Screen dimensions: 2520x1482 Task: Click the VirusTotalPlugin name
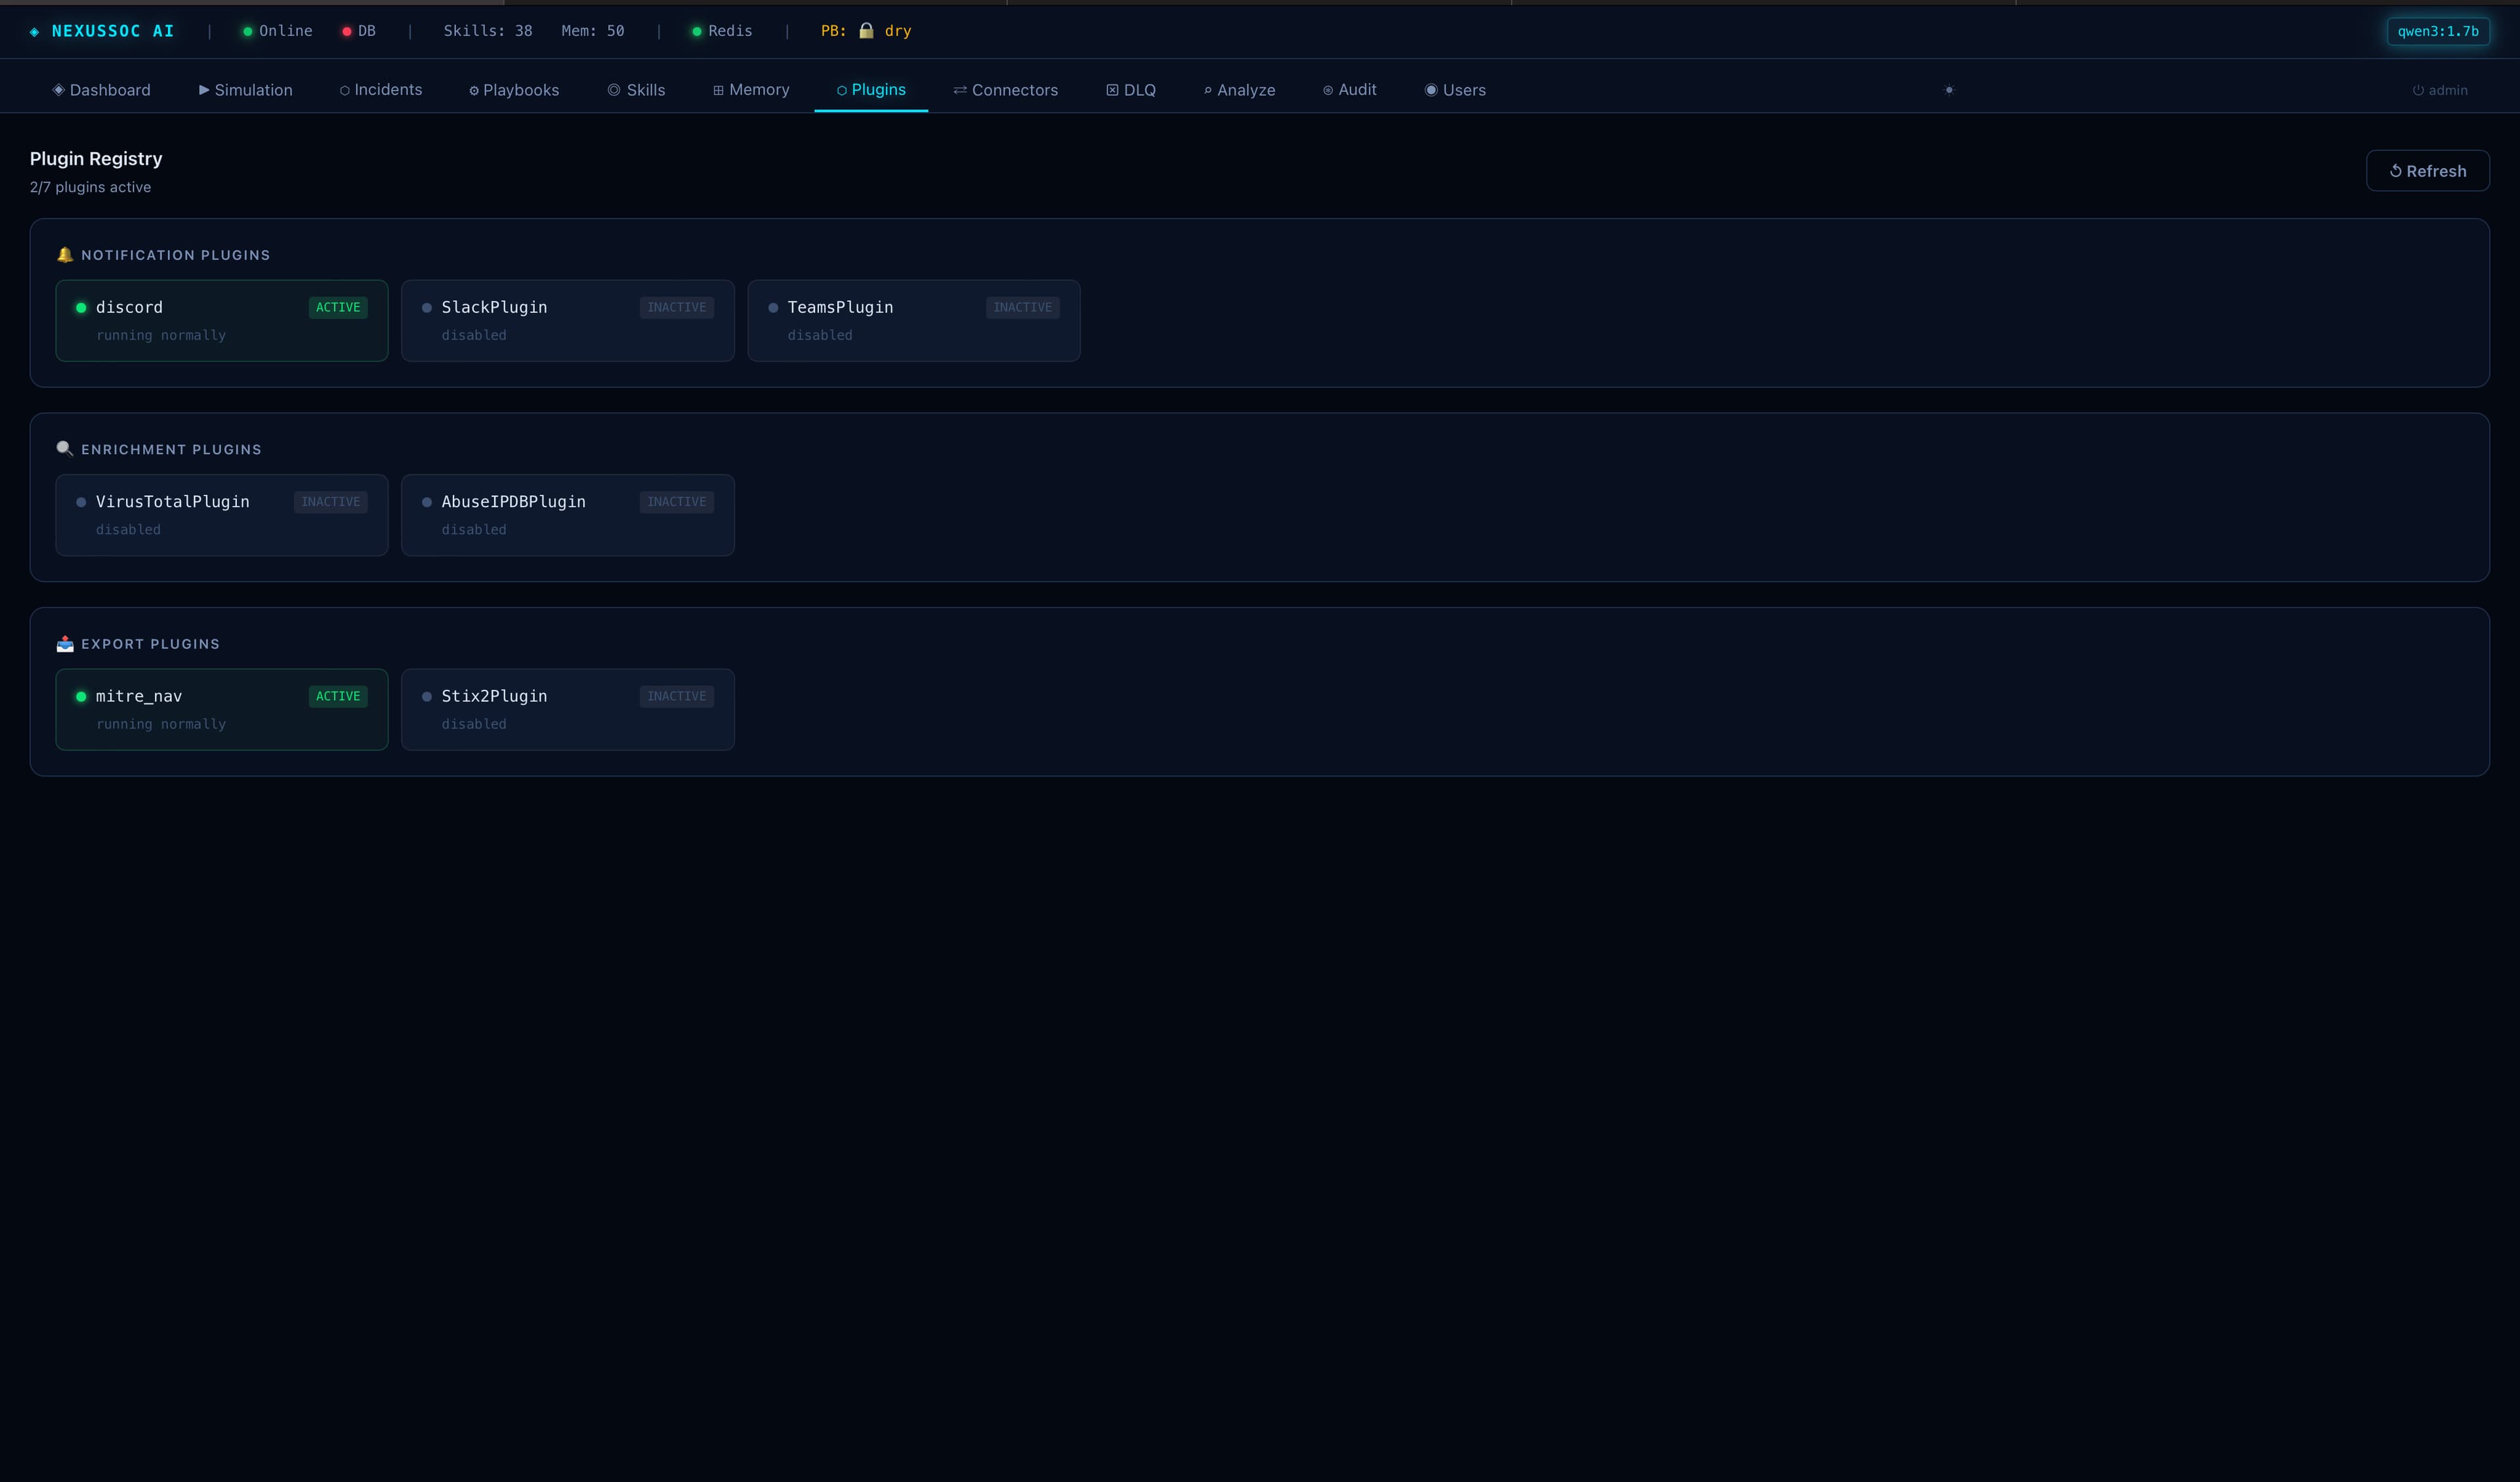[x=173, y=502]
